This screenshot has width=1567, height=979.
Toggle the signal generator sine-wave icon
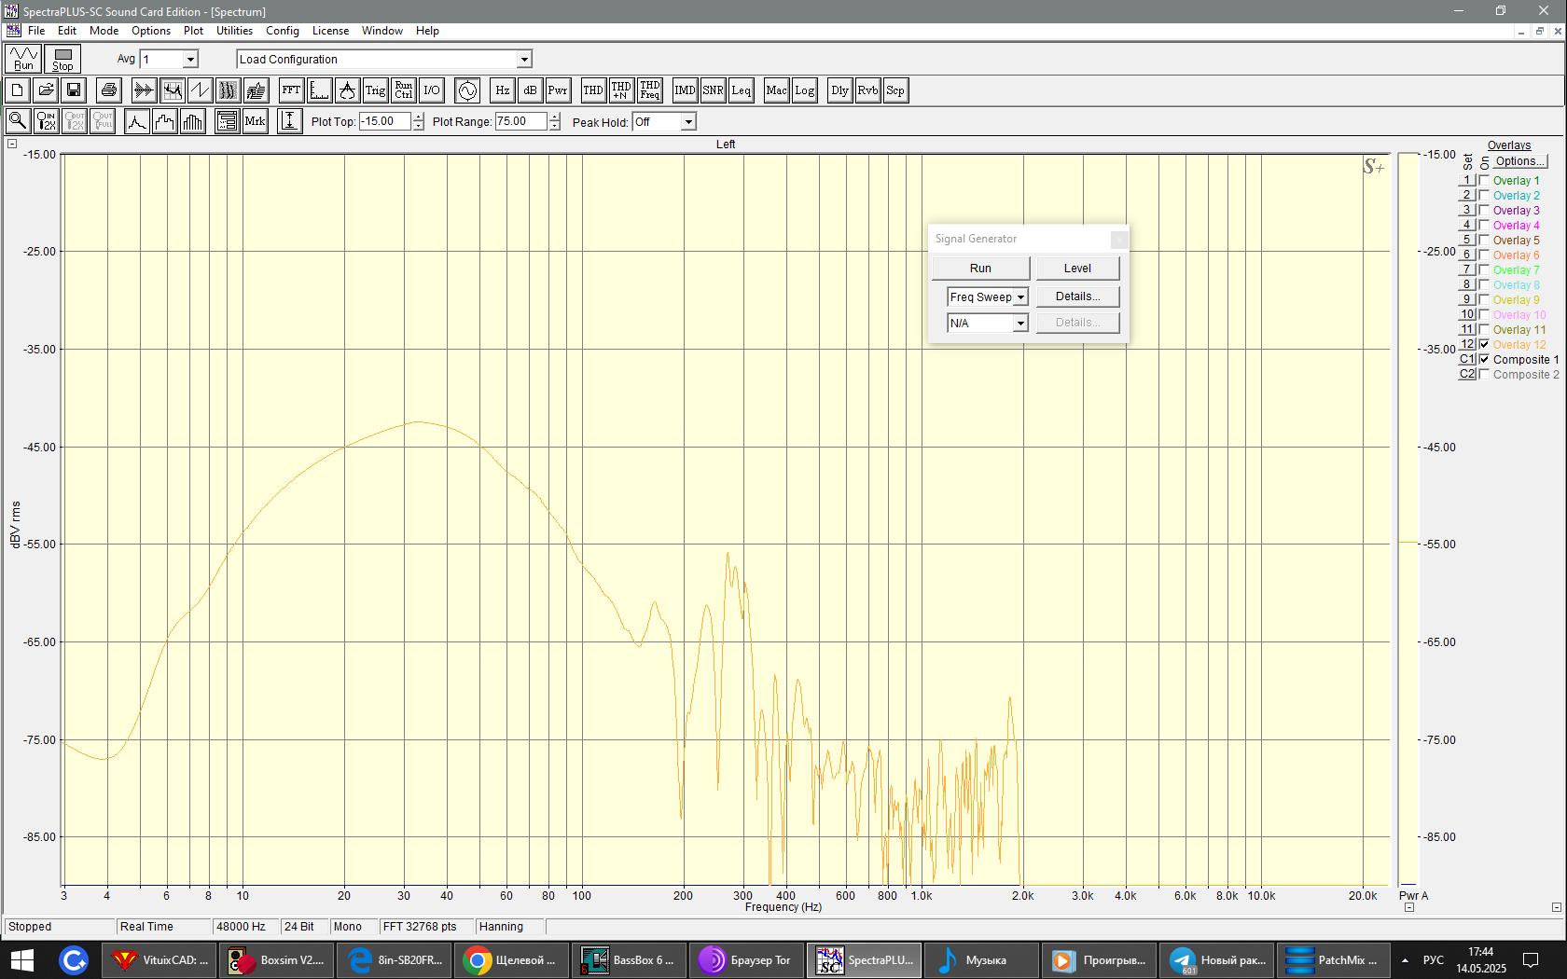467,90
